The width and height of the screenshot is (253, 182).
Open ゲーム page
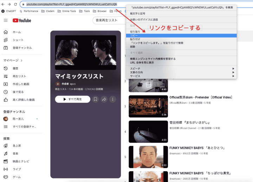[x=12, y=177]
